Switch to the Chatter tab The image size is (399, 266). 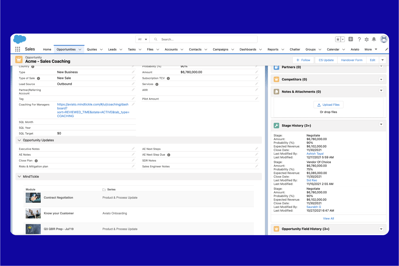(x=295, y=49)
